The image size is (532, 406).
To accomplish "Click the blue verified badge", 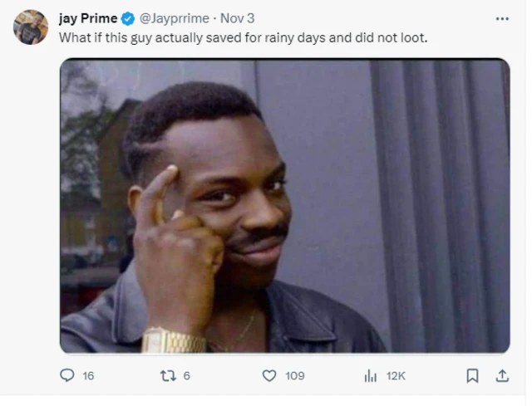I will point(128,18).
